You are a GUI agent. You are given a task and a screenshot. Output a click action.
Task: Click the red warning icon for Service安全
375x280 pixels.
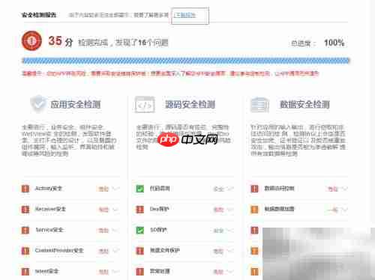[x=25, y=230]
